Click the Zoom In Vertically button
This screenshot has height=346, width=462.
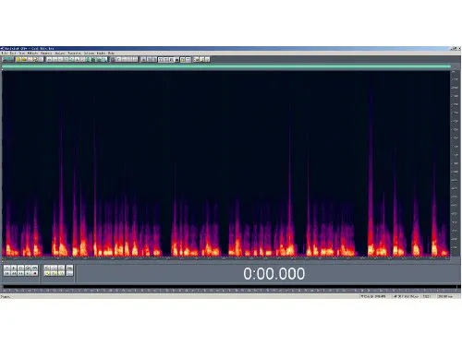[x=70, y=268]
